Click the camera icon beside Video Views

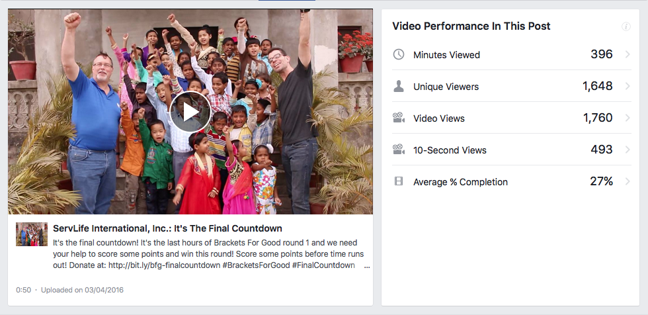[399, 118]
